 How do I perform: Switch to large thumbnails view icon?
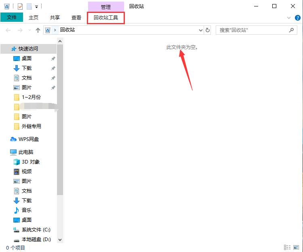296,248
